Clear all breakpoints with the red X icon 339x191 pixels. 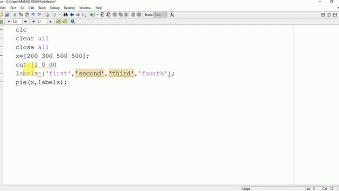tap(108, 15)
